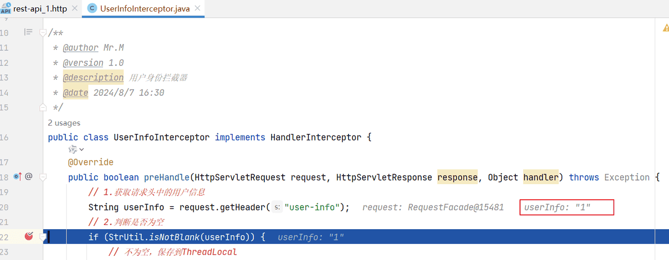Image resolution: width=669 pixels, height=260 pixels.
Task: Click the HandlerInterceptor interface name
Action: pos(315,138)
